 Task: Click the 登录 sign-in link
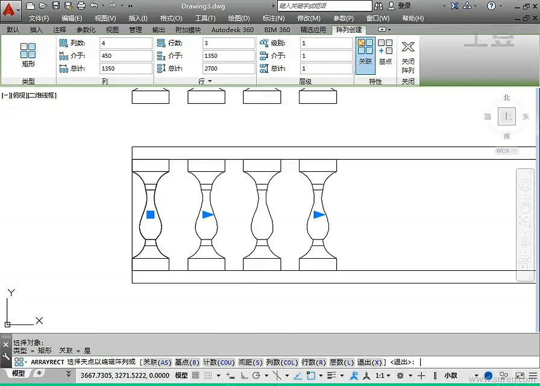pyautogui.click(x=404, y=6)
